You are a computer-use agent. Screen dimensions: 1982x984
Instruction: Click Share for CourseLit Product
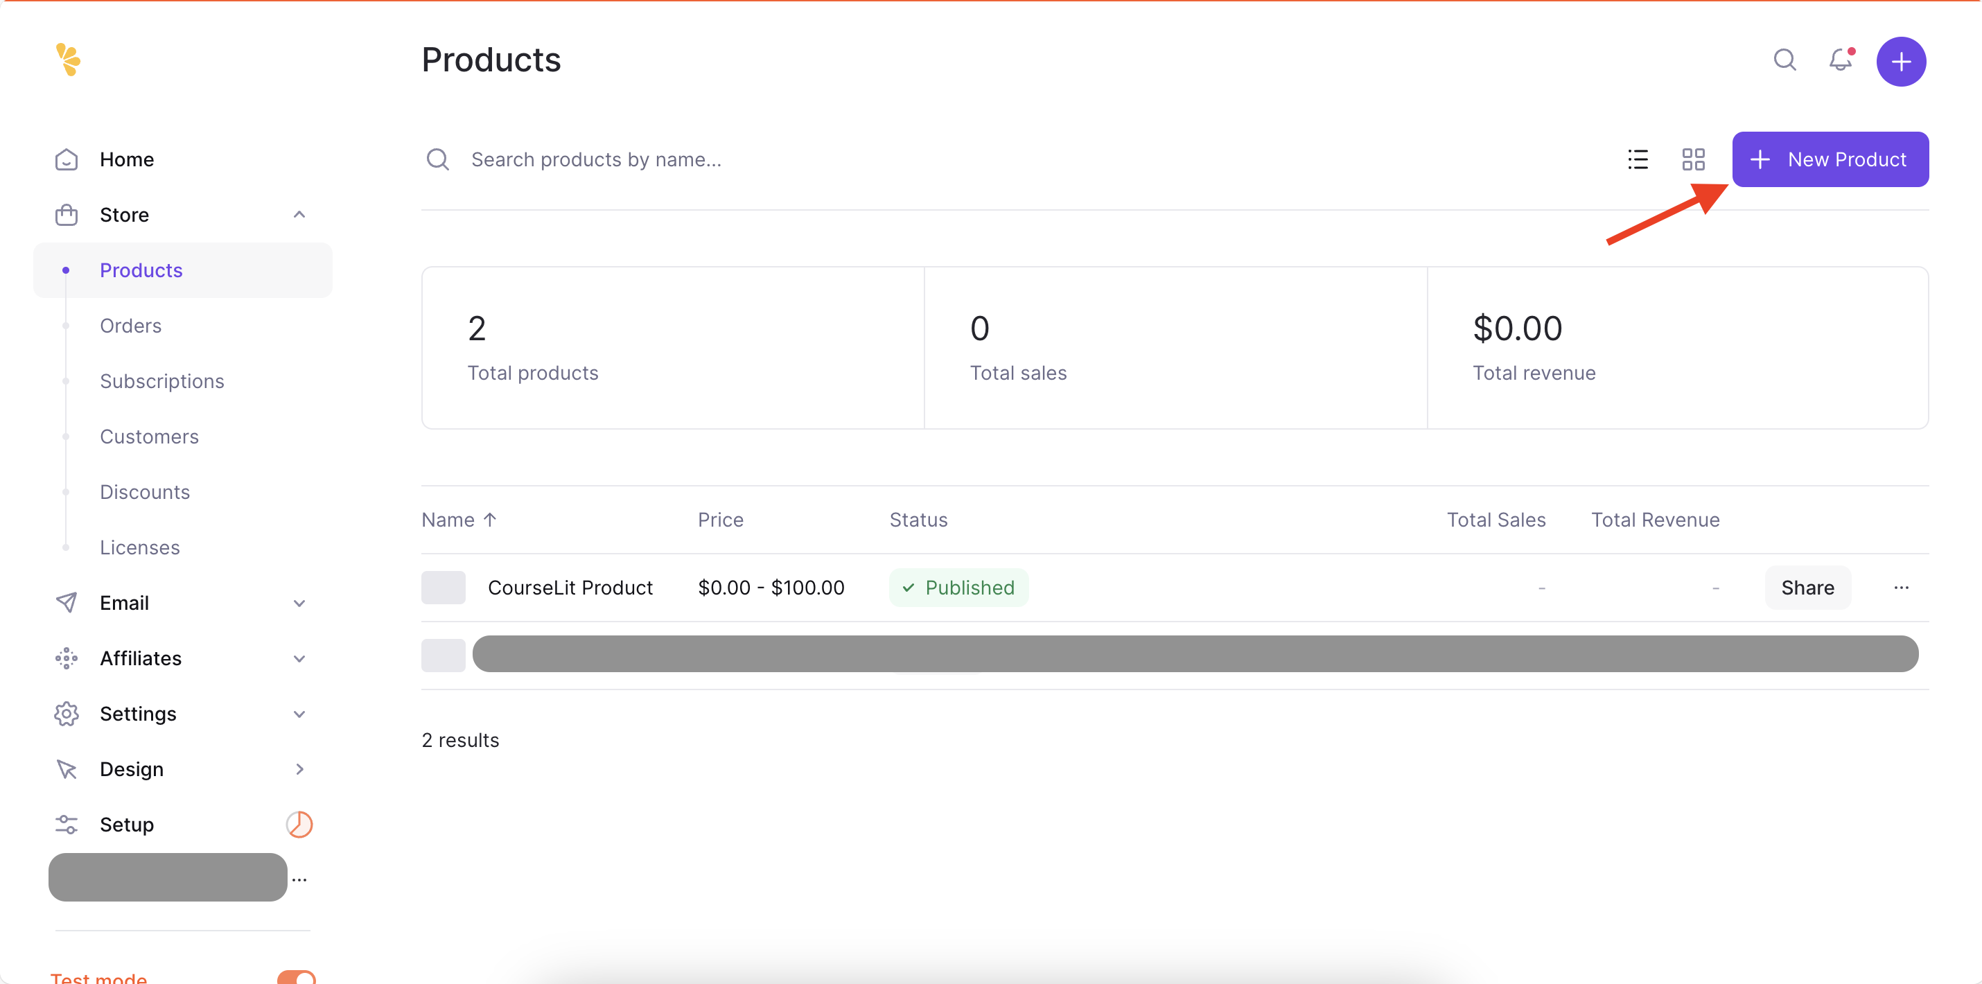click(x=1807, y=587)
